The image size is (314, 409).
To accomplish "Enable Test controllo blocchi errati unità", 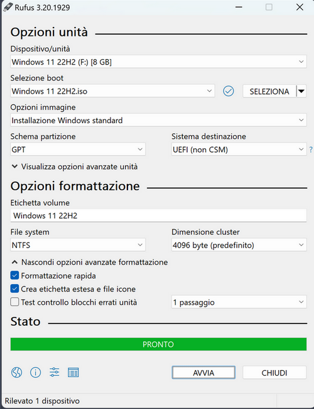I will click(x=14, y=302).
